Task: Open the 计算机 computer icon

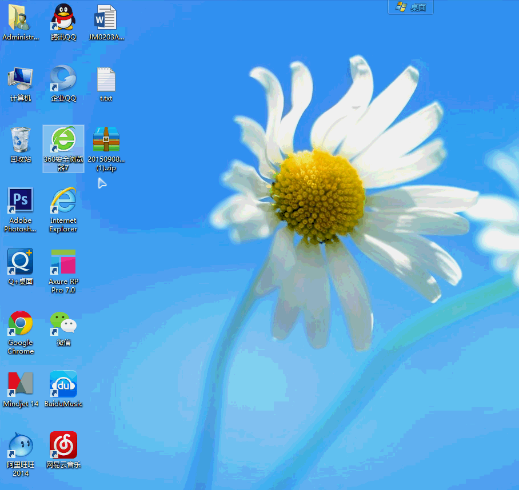Action: point(20,83)
